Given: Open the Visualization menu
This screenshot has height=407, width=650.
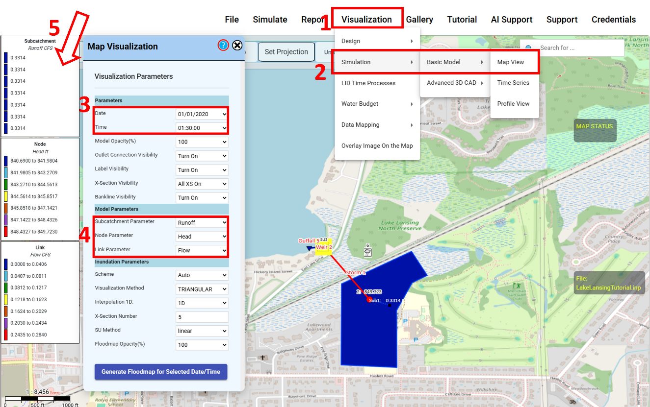Looking at the screenshot, I should pos(367,20).
